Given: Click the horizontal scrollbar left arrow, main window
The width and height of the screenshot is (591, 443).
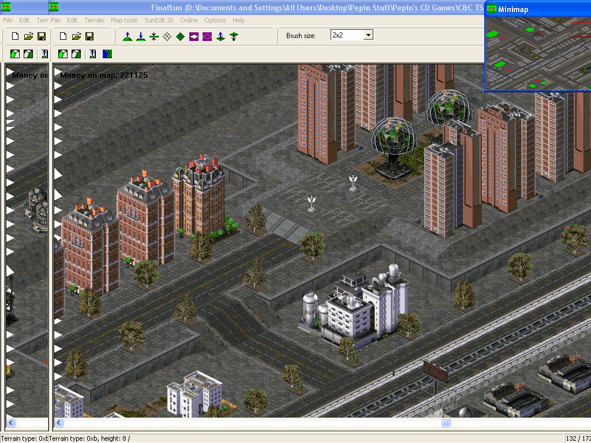Looking at the screenshot, I should tap(59, 423).
